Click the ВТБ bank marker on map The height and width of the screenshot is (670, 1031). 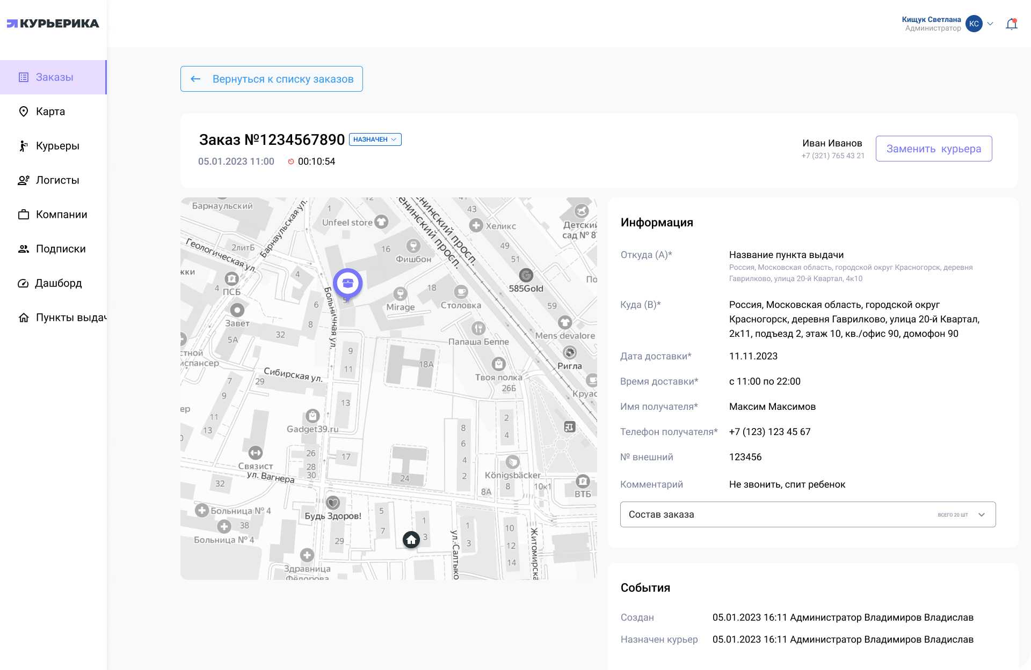tap(583, 481)
